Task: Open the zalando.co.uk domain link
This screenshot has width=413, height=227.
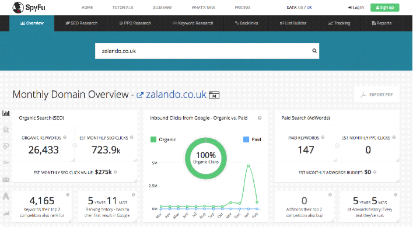Action: tap(176, 95)
